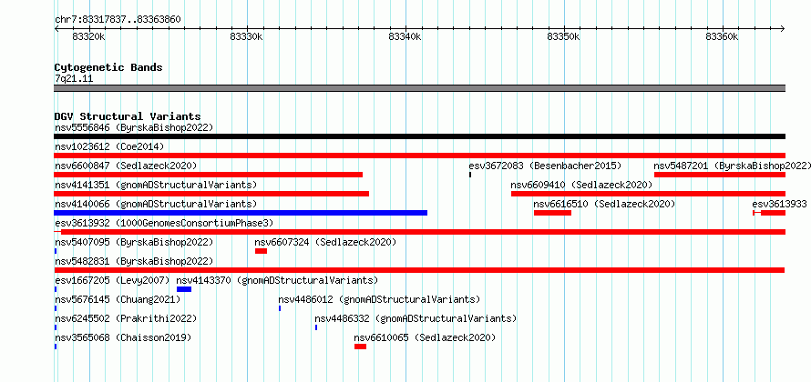Click the ruler's left arrow end
This screenshot has height=382, width=811.
pyautogui.click(x=56, y=29)
